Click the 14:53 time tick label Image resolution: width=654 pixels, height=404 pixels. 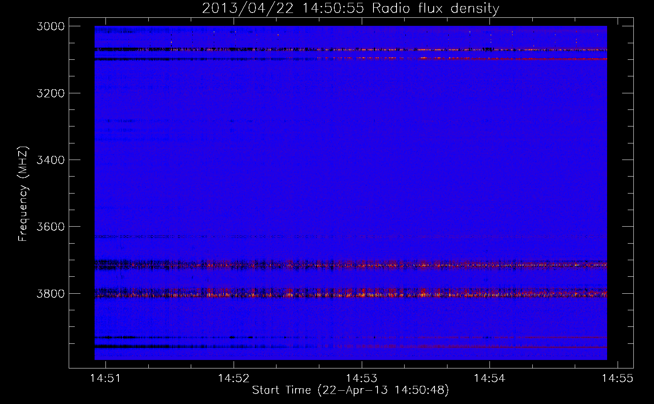point(361,379)
